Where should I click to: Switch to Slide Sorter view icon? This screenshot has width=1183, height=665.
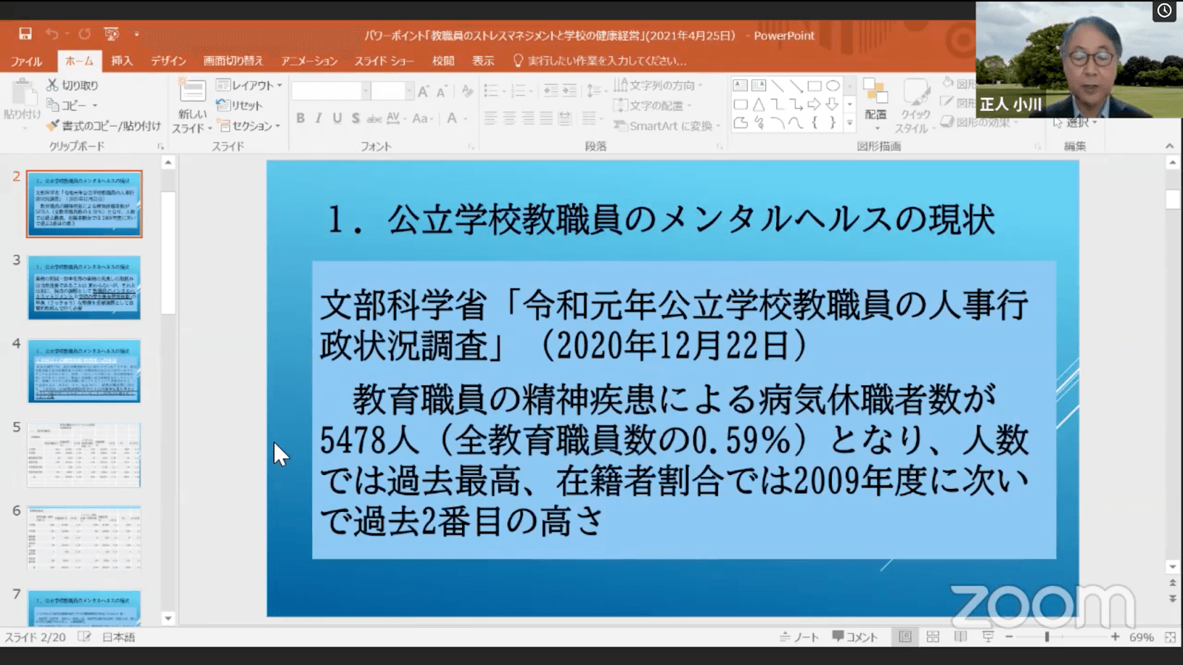click(932, 637)
